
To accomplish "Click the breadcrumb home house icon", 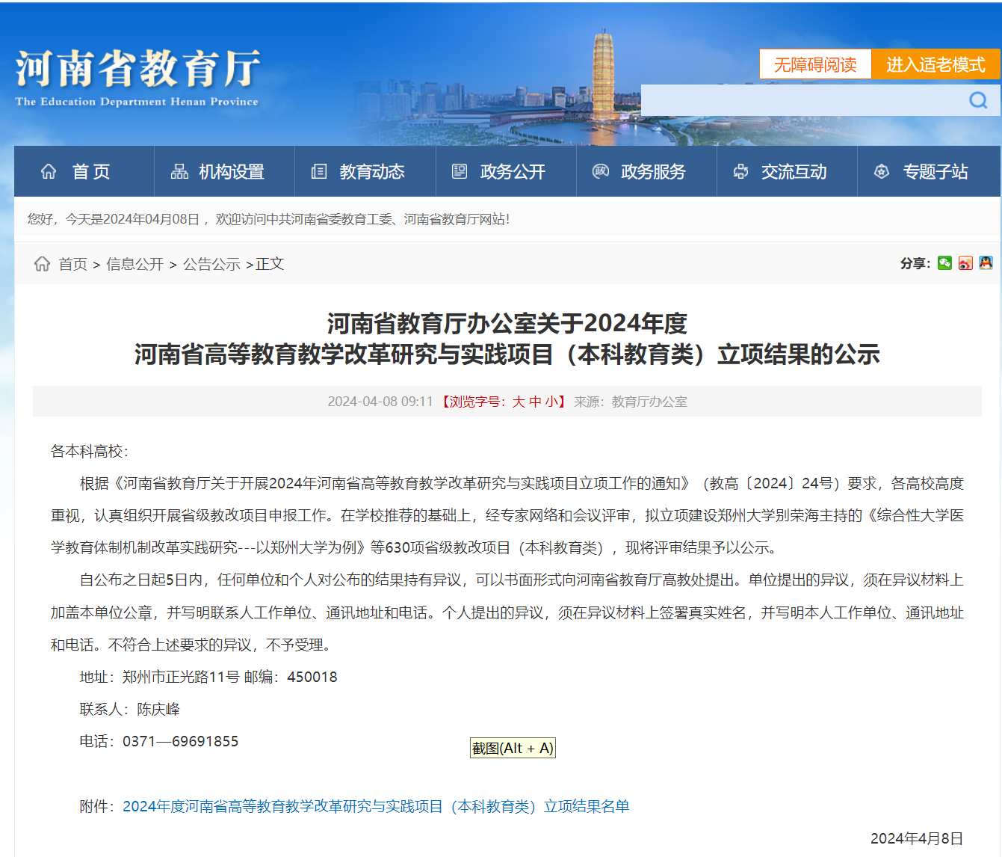I will tap(43, 264).
